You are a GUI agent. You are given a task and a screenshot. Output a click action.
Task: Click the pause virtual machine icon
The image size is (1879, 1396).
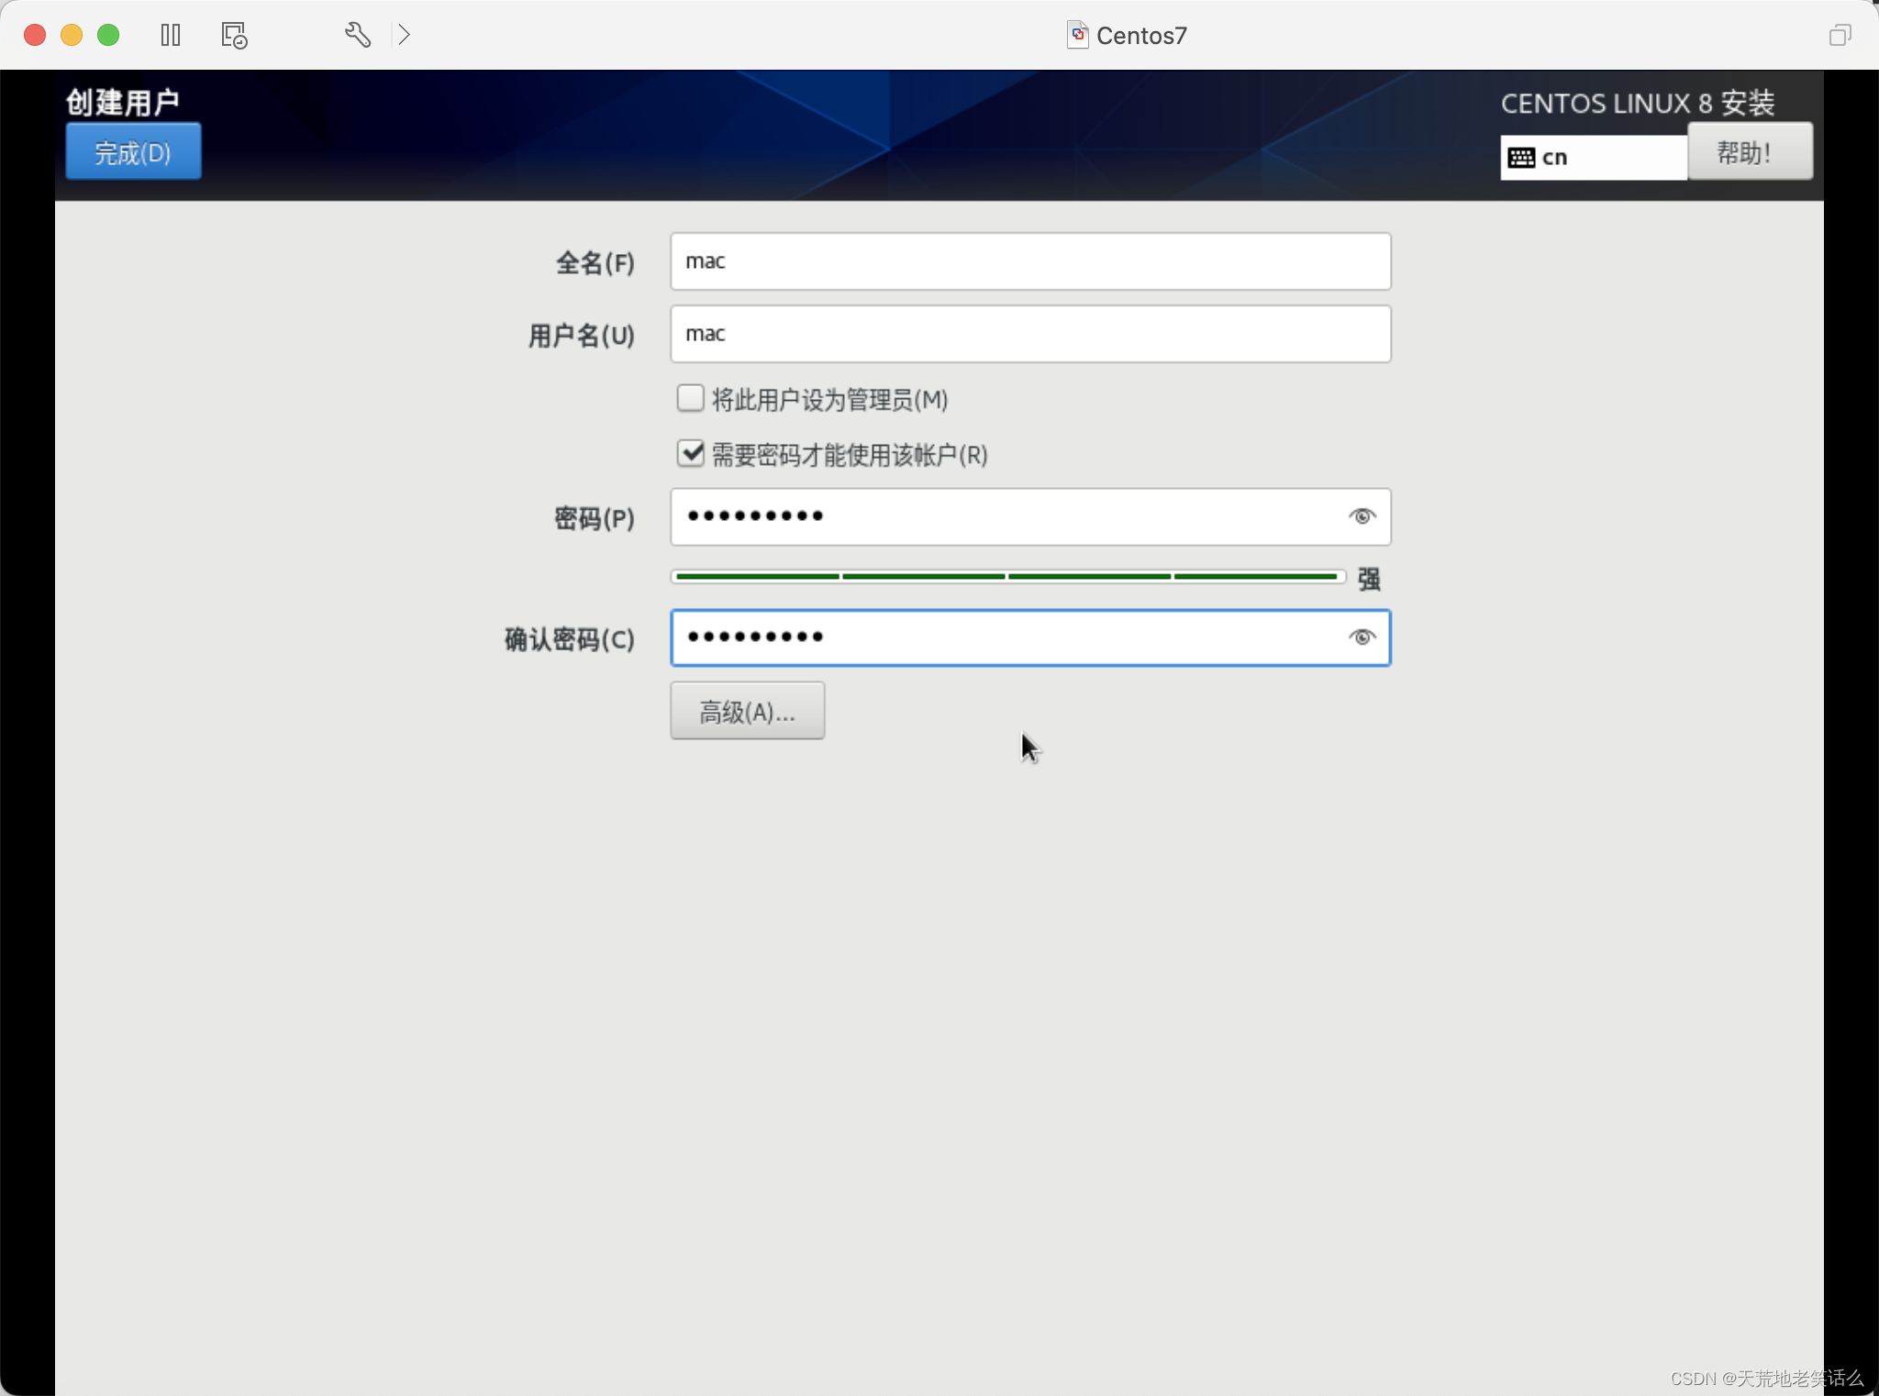pyautogui.click(x=171, y=35)
